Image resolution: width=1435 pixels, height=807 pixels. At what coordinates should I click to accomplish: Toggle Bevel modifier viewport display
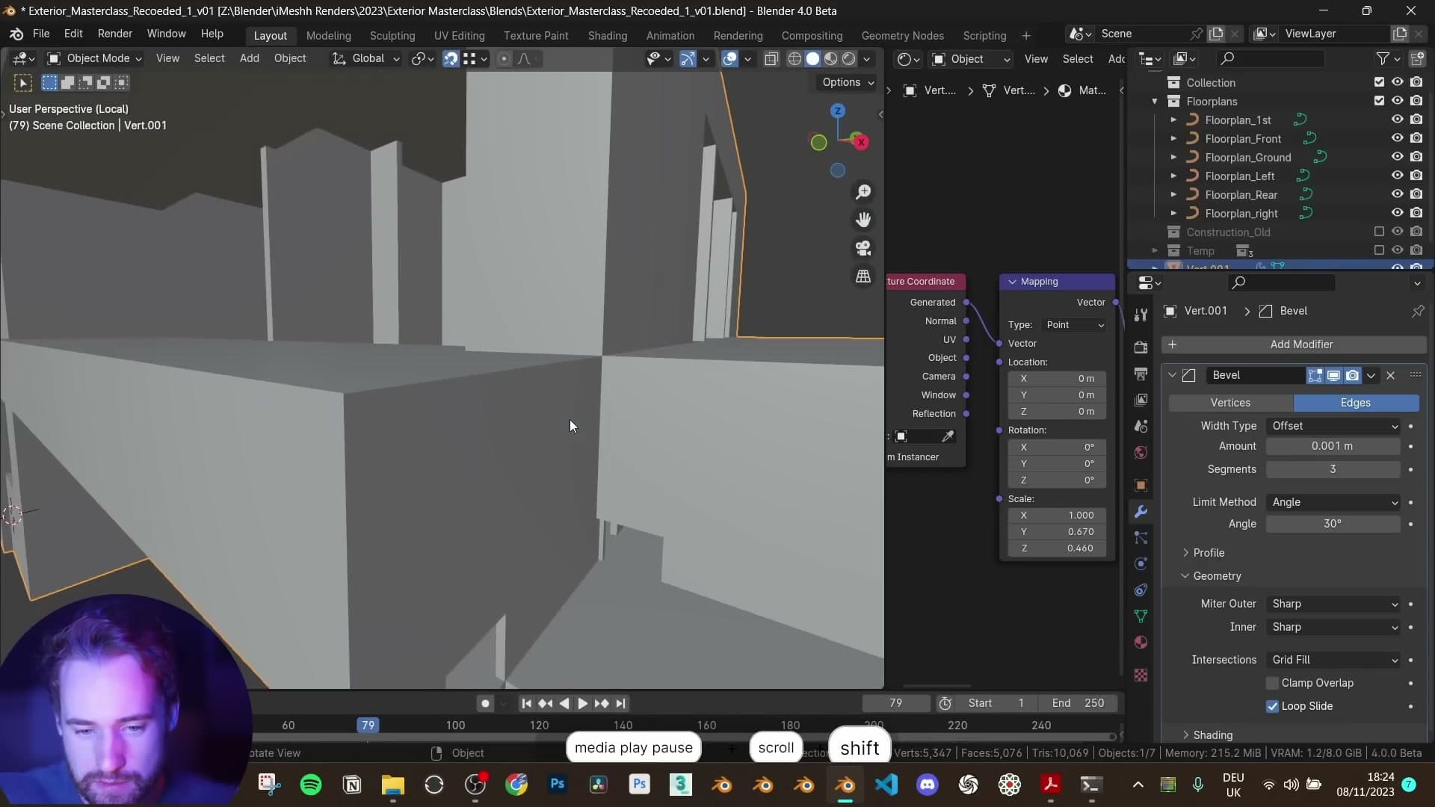[x=1333, y=375]
